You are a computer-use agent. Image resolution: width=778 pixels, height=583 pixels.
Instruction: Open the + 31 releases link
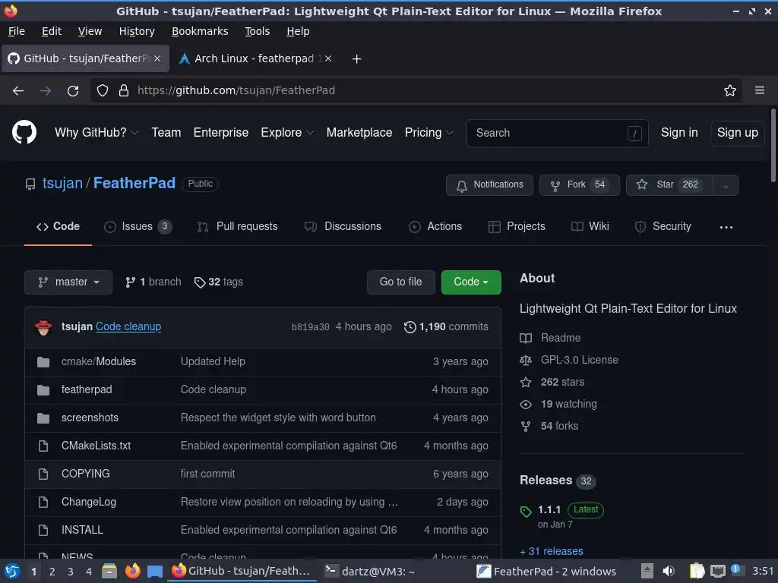point(552,551)
